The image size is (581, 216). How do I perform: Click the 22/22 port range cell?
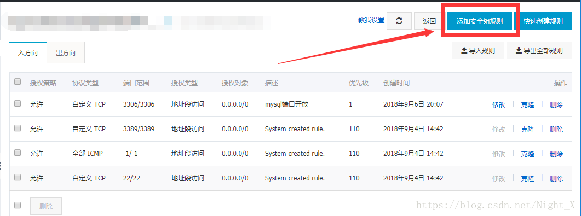pyautogui.click(x=131, y=179)
